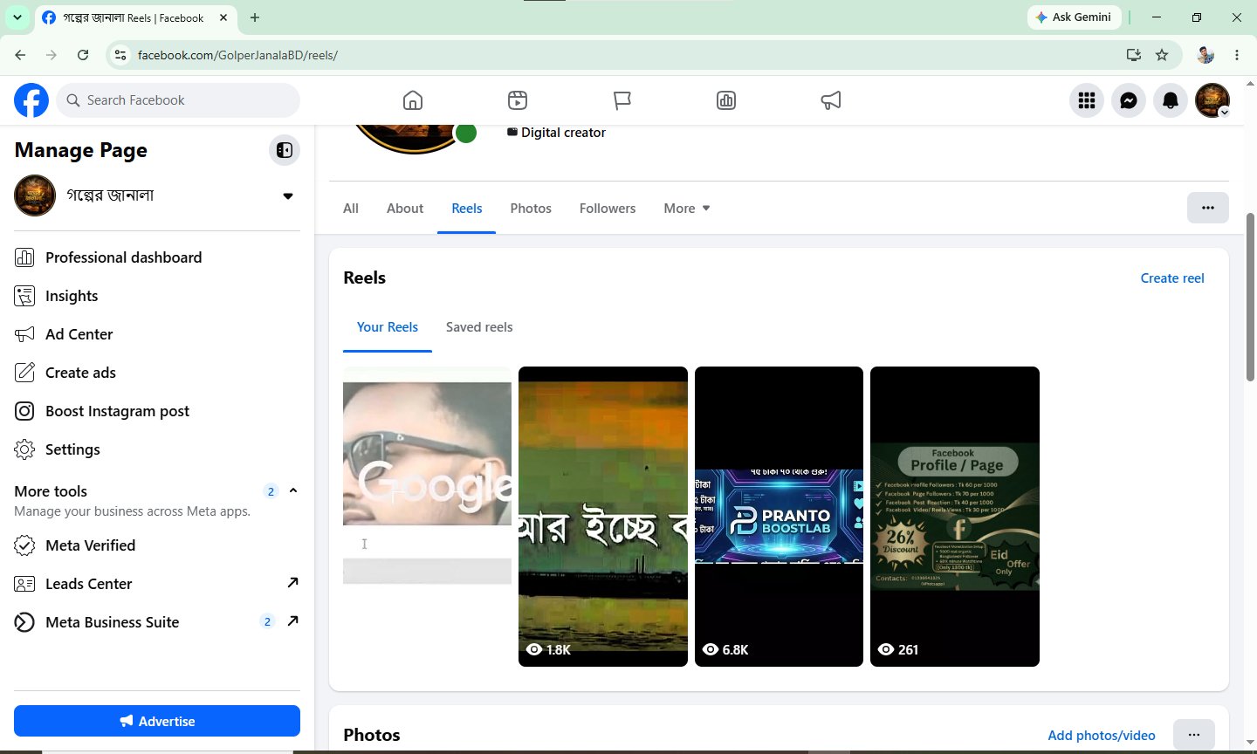This screenshot has height=754, width=1257.
Task: Click the browser address bar URL
Action: click(237, 55)
